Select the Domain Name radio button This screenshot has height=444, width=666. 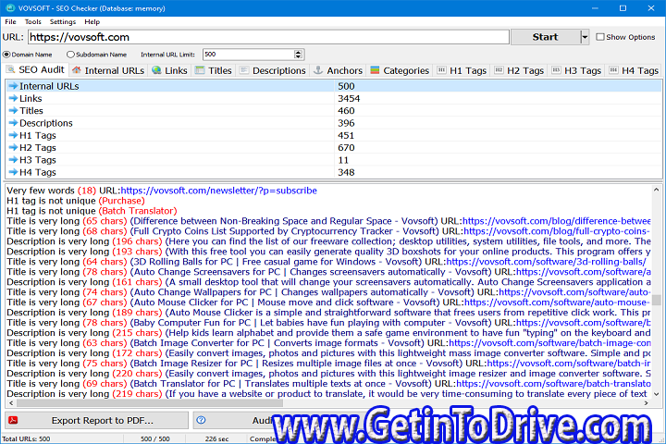6,55
